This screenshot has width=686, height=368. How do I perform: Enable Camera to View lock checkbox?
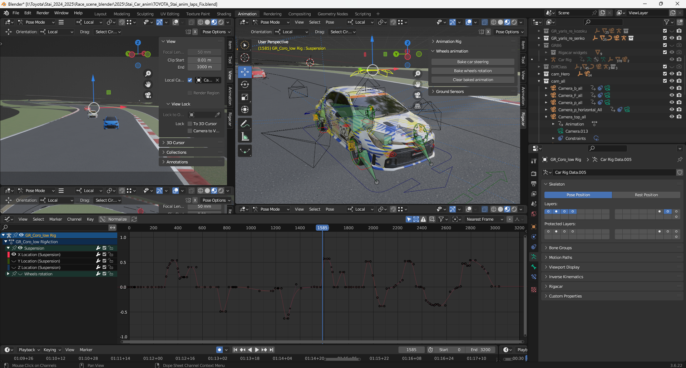(x=190, y=131)
